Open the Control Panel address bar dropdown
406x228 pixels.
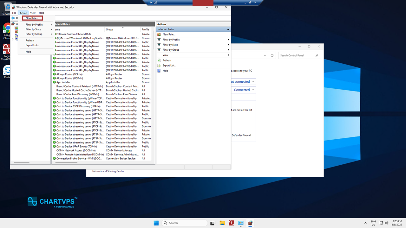[265, 56]
